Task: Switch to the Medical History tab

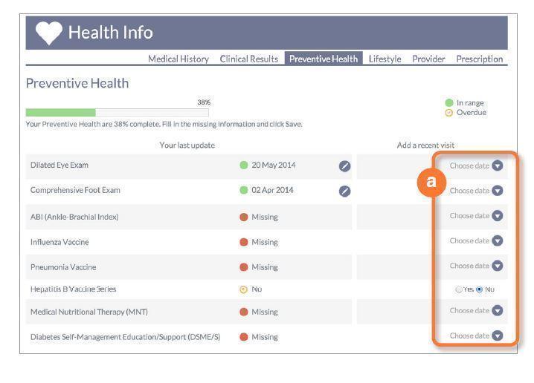Action: pos(178,59)
